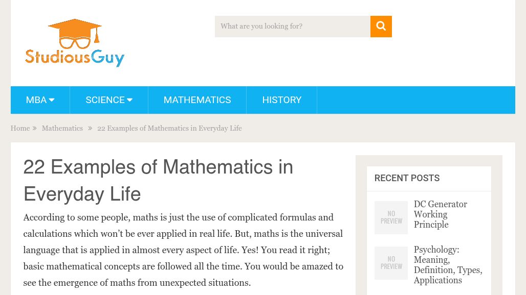Expand the MBA menu dropdown arrow
Screen dimensions: 526x295
[52, 100]
